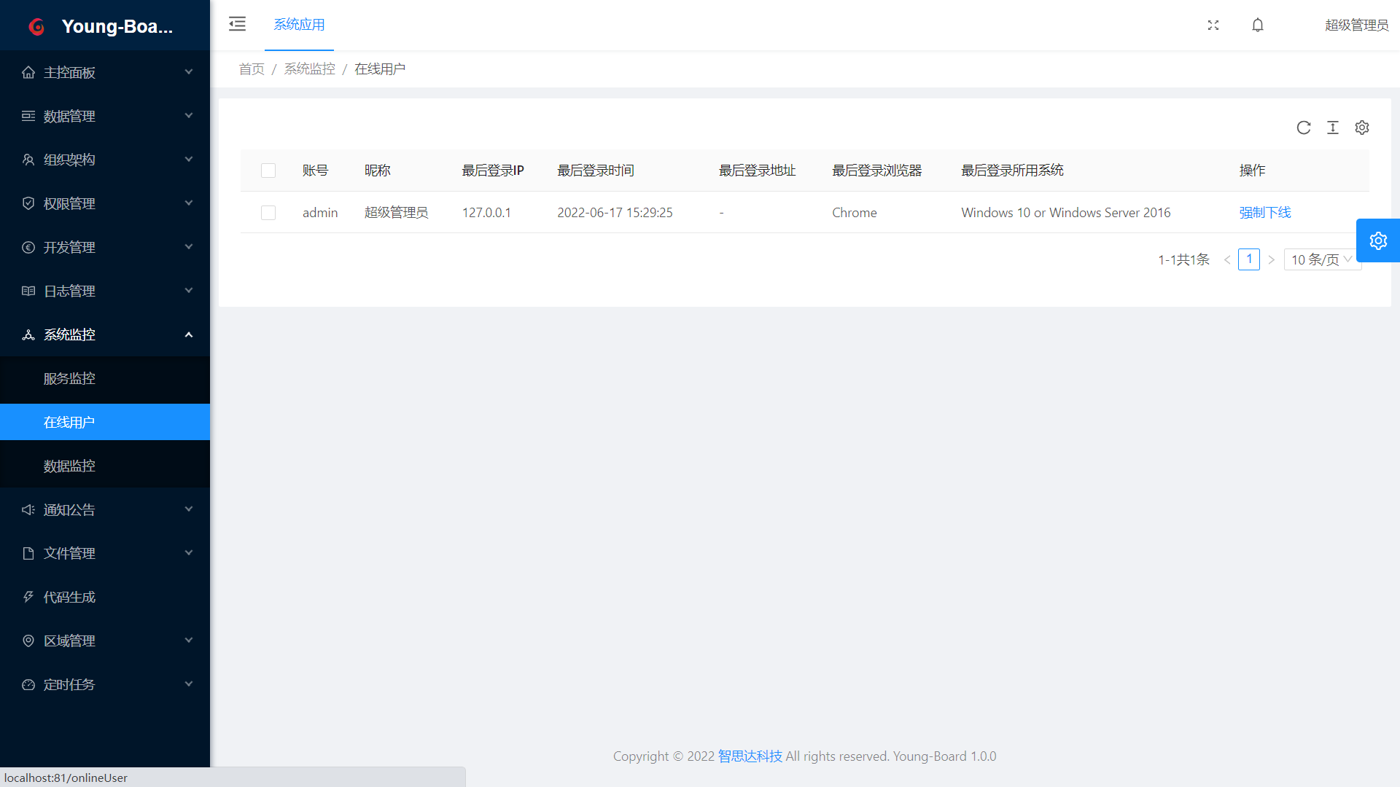Check the admin row checkbox
The width and height of the screenshot is (1400, 787).
tap(268, 213)
